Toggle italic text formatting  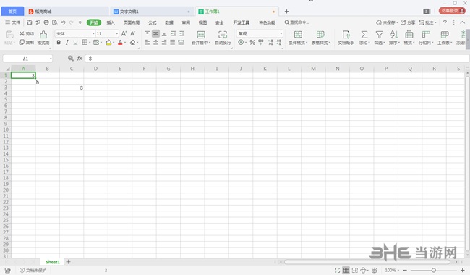pyautogui.click(x=67, y=43)
